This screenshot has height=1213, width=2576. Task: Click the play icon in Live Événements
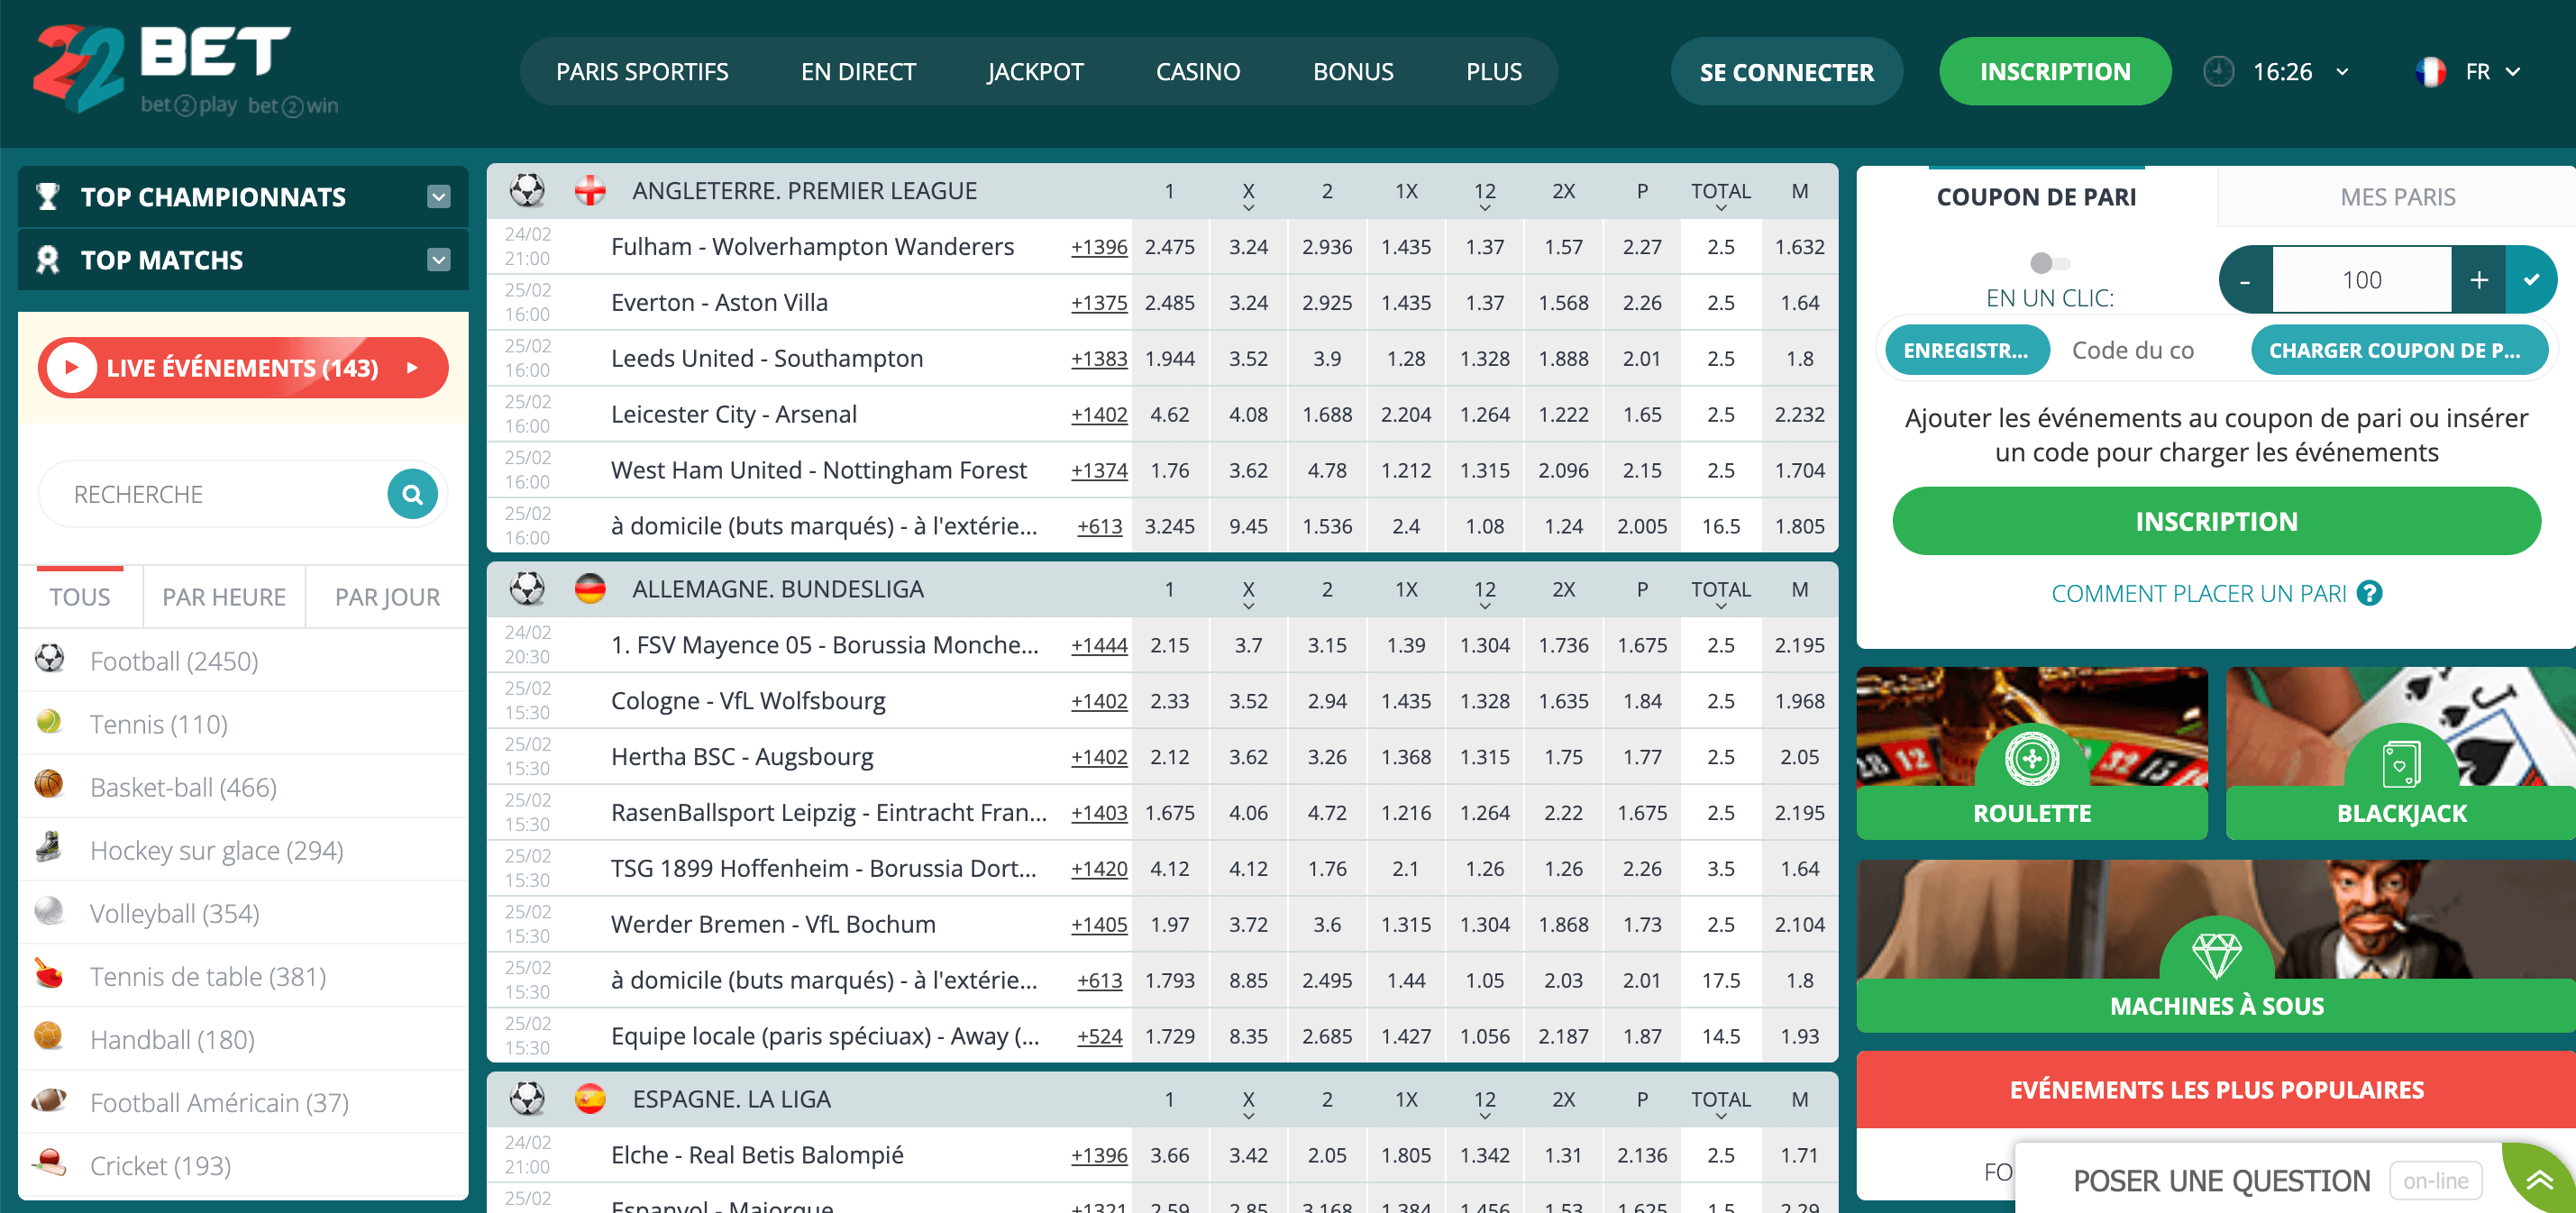pos(72,368)
